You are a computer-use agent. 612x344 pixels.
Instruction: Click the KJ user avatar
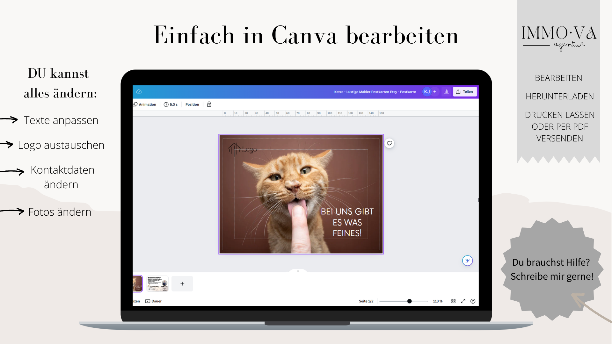427,92
